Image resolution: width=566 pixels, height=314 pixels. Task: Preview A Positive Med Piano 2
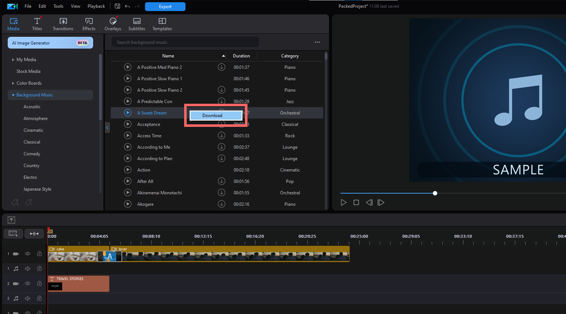click(x=128, y=67)
